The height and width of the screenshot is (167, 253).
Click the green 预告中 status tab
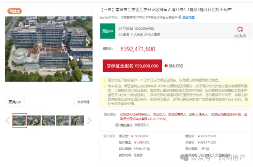pos(107,31)
